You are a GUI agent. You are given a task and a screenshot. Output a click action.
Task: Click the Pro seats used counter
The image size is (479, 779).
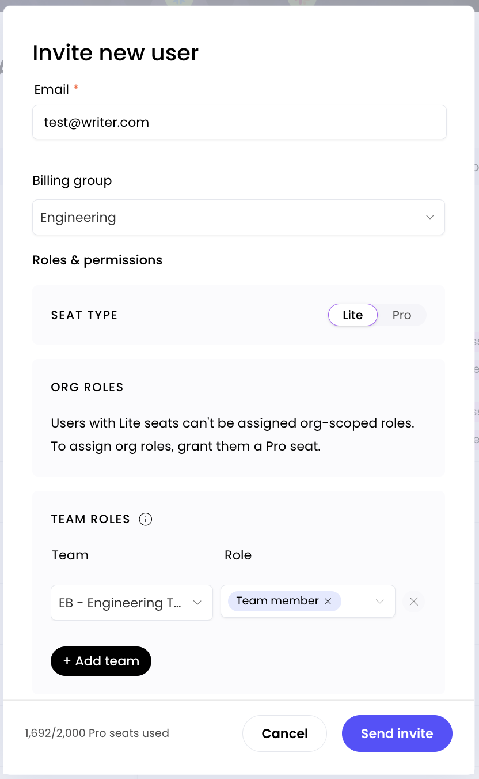click(x=97, y=733)
